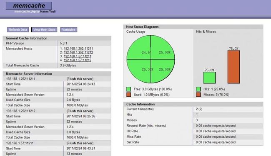Flush this server for 192.168.1.252:11212
This screenshot has width=271, height=156.
80,111
